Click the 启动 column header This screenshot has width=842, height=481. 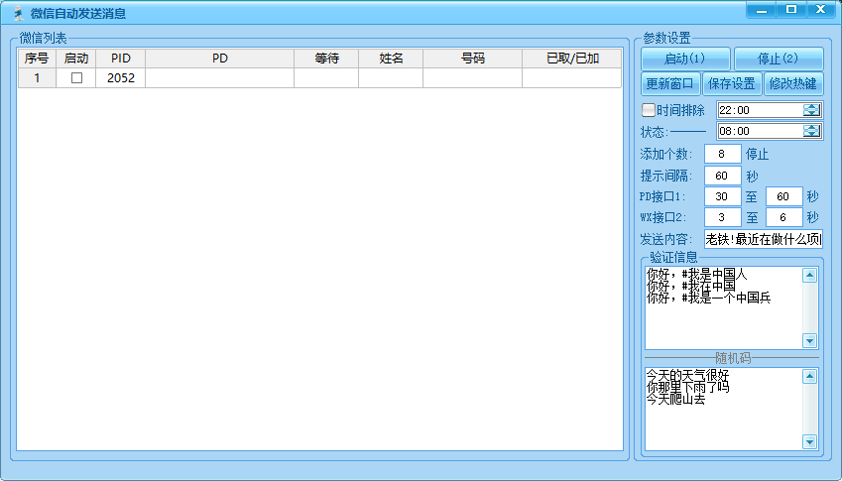(x=76, y=58)
